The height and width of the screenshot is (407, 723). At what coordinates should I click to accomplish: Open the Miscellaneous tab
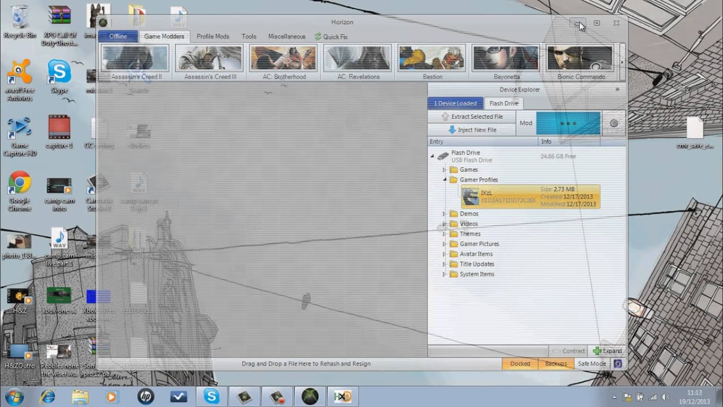point(287,37)
